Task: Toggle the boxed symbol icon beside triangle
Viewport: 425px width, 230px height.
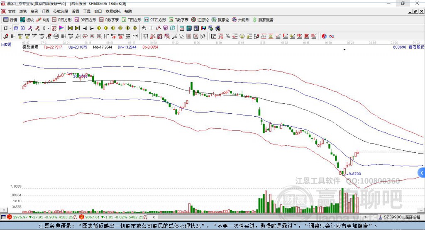Action: (x=54, y=28)
